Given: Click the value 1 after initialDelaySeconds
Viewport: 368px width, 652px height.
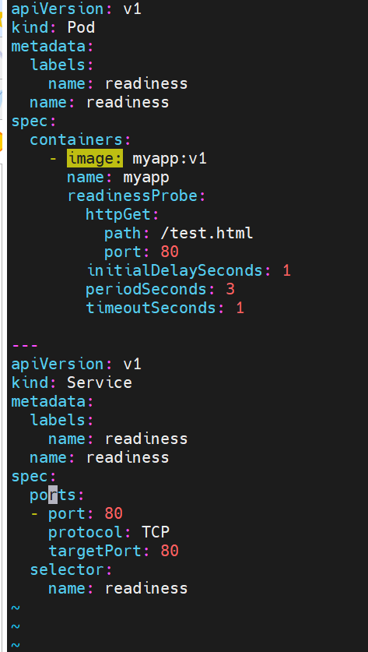Looking at the screenshot, I should click(x=286, y=271).
